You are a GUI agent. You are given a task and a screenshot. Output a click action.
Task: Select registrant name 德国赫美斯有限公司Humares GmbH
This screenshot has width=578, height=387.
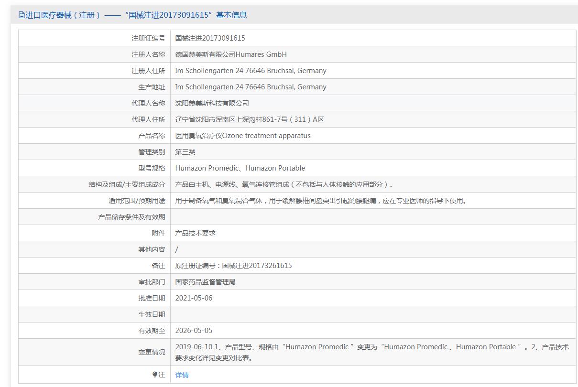[231, 54]
